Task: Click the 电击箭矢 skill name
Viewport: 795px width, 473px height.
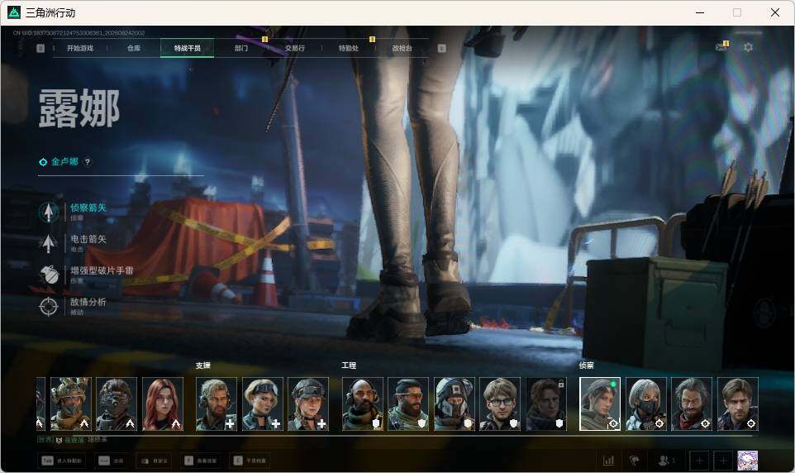Action: click(88, 239)
